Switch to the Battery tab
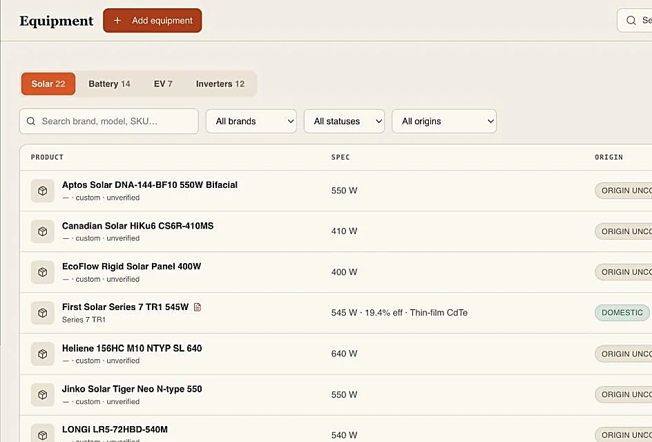 click(x=109, y=84)
